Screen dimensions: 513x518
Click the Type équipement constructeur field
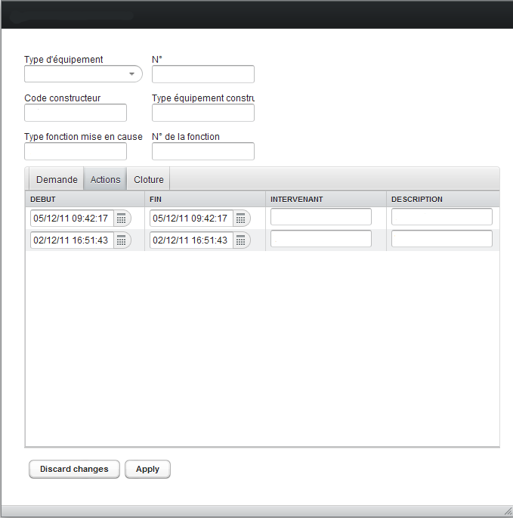202,113
